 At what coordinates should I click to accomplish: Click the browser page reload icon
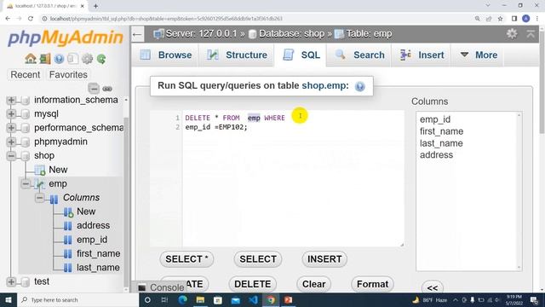(x=31, y=19)
